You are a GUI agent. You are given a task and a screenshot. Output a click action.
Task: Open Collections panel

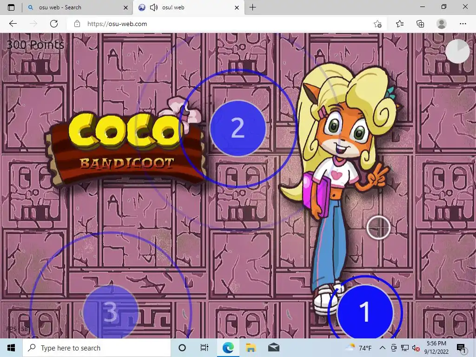coord(420,24)
